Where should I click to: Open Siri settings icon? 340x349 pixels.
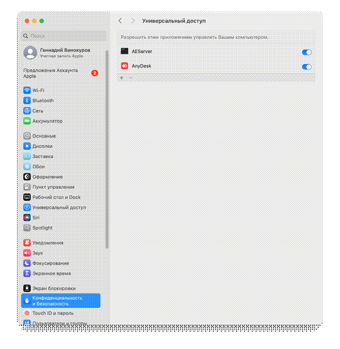(27, 217)
